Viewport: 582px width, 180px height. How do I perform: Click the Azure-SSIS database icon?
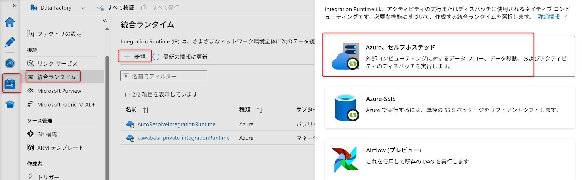[346, 108]
